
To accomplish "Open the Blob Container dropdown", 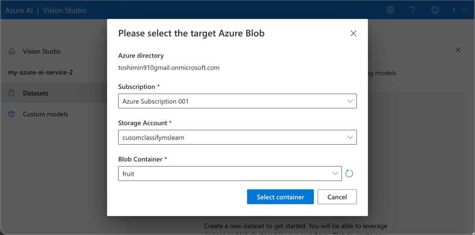I will click(x=230, y=174).
